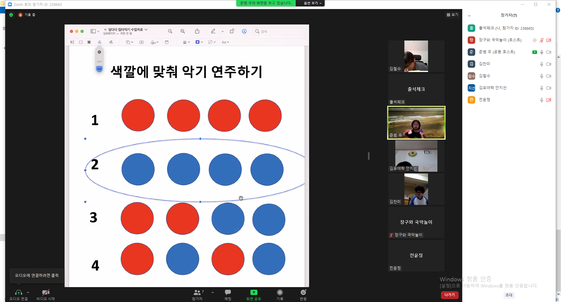Click 김철수's camera icon in participants list
The height and width of the screenshot is (302, 561).
coord(549,76)
